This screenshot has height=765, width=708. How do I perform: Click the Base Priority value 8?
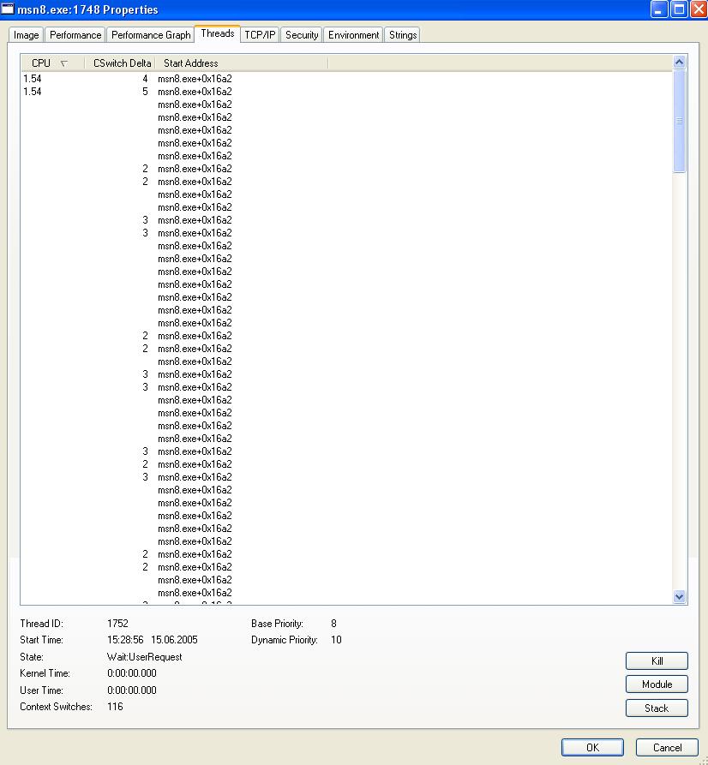(333, 623)
